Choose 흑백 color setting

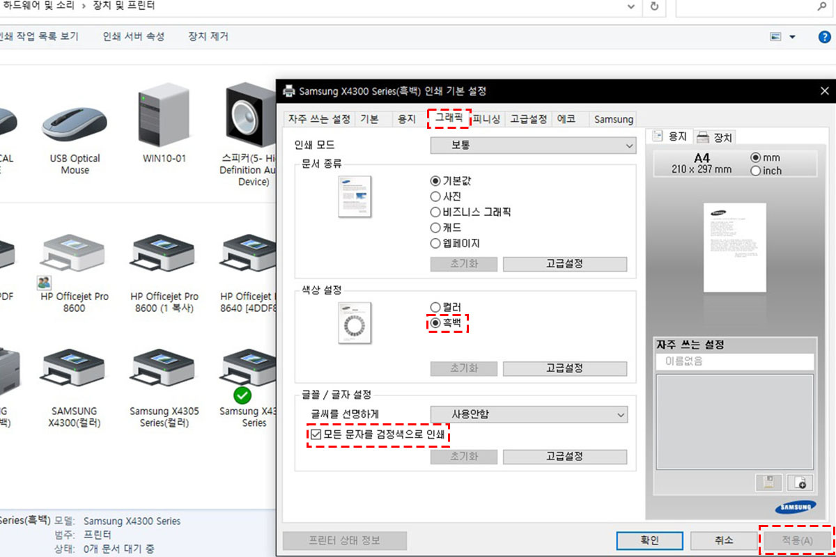point(446,323)
